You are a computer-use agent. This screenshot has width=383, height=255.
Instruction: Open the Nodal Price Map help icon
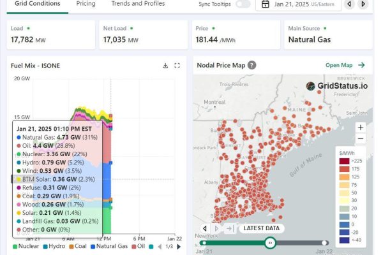pyautogui.click(x=252, y=65)
